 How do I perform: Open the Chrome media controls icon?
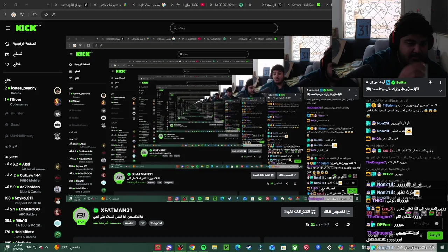22,15
